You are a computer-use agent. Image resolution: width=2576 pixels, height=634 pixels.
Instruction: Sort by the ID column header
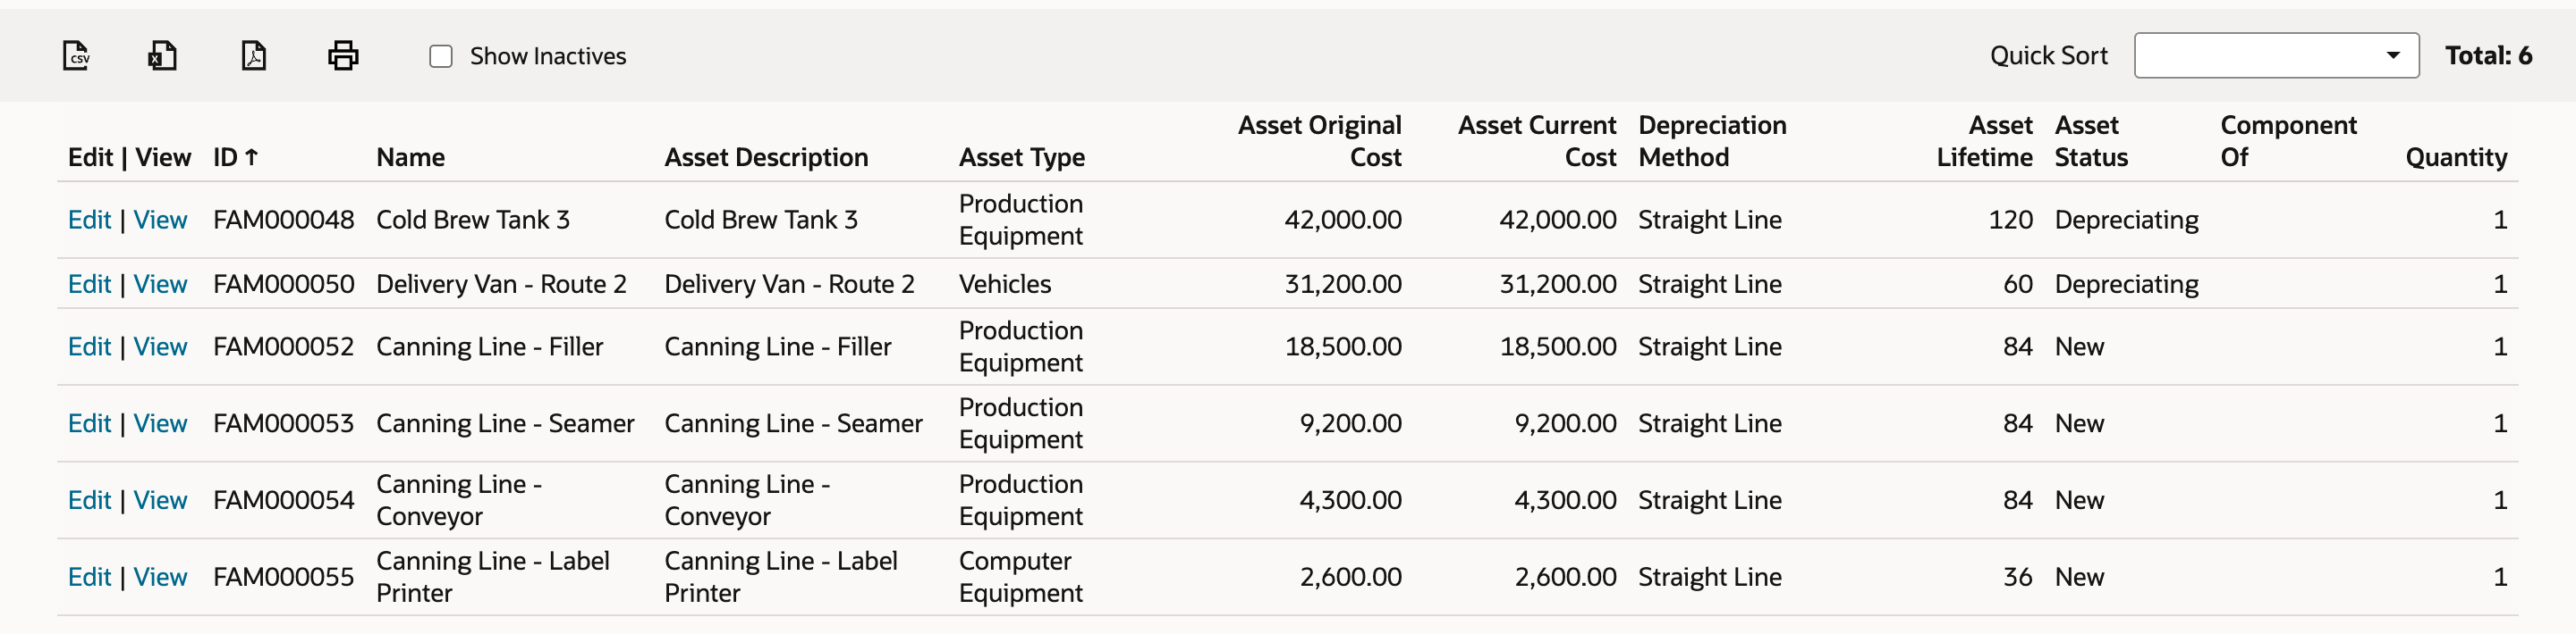pyautogui.click(x=236, y=157)
